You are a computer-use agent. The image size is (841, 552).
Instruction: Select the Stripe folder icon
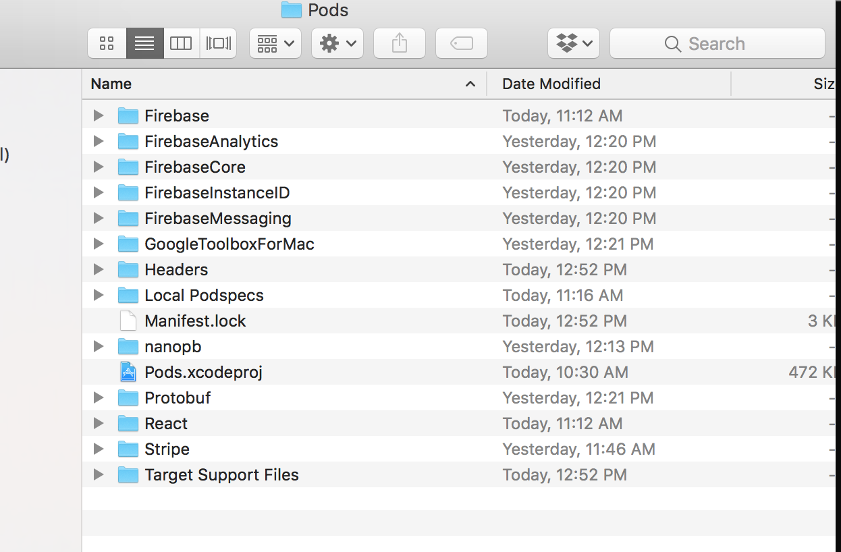coord(128,449)
